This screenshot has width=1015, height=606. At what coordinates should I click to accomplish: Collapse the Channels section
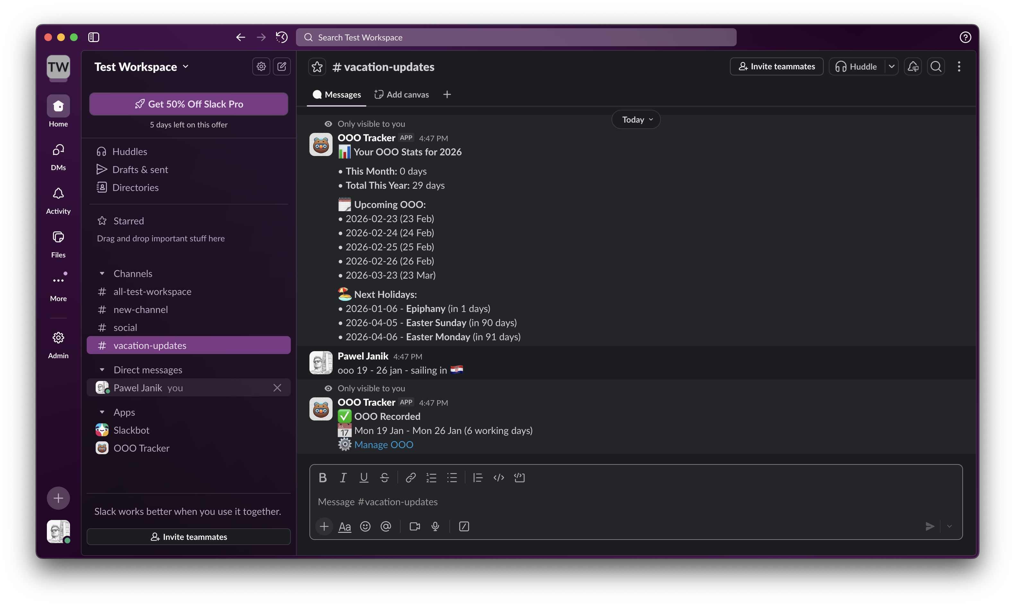102,273
